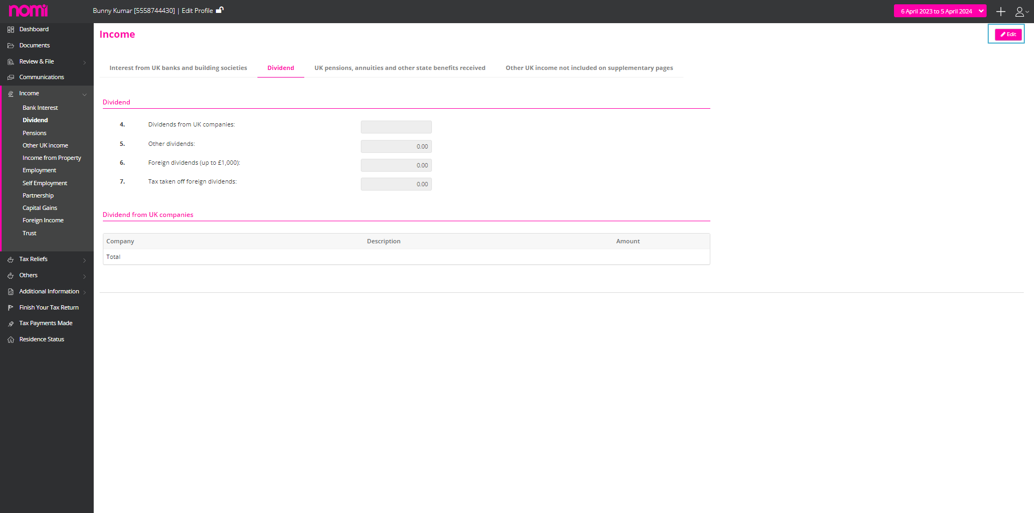Expand the Others section chevron

(85, 276)
